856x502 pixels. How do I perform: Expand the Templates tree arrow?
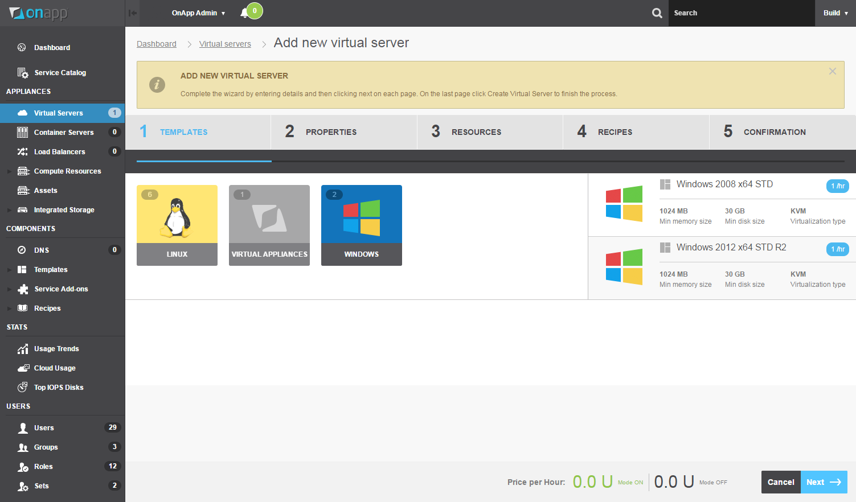9,269
